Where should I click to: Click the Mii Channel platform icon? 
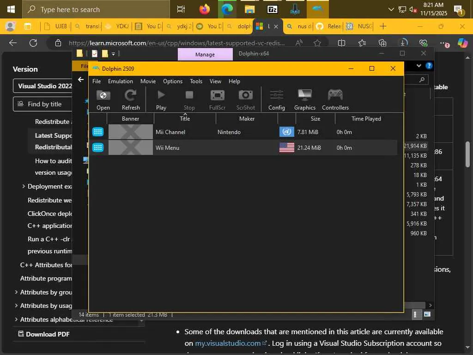click(98, 132)
